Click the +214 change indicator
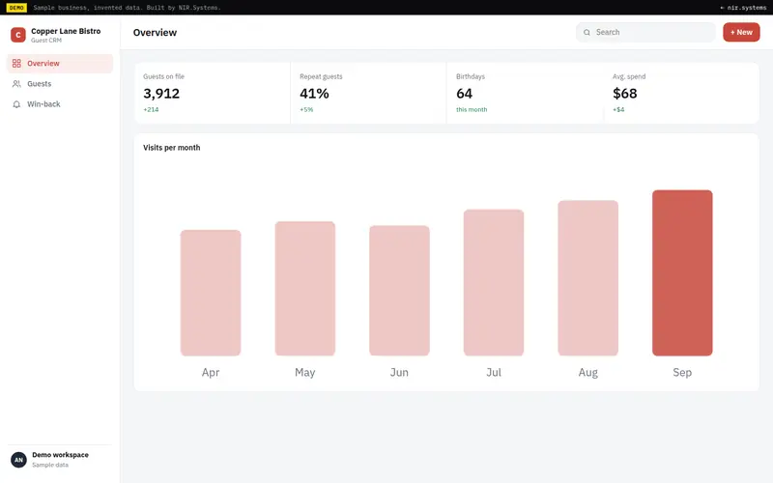Image resolution: width=773 pixels, height=483 pixels. tap(151, 109)
